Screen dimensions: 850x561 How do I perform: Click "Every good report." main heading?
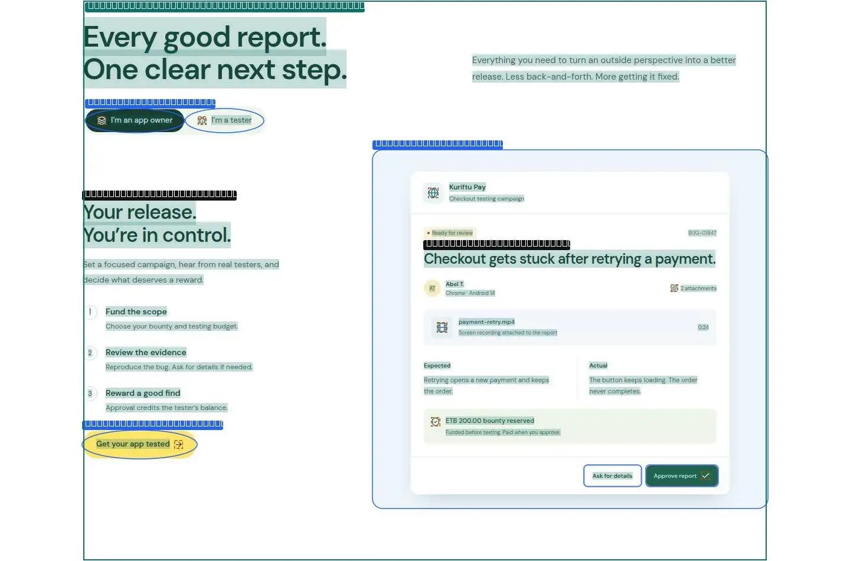click(x=205, y=37)
